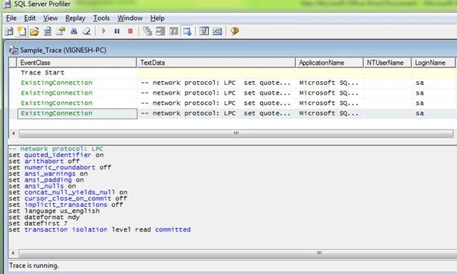Select the first ExistingConnection event row
The height and width of the screenshot is (274, 457).
pyautogui.click(x=232, y=83)
